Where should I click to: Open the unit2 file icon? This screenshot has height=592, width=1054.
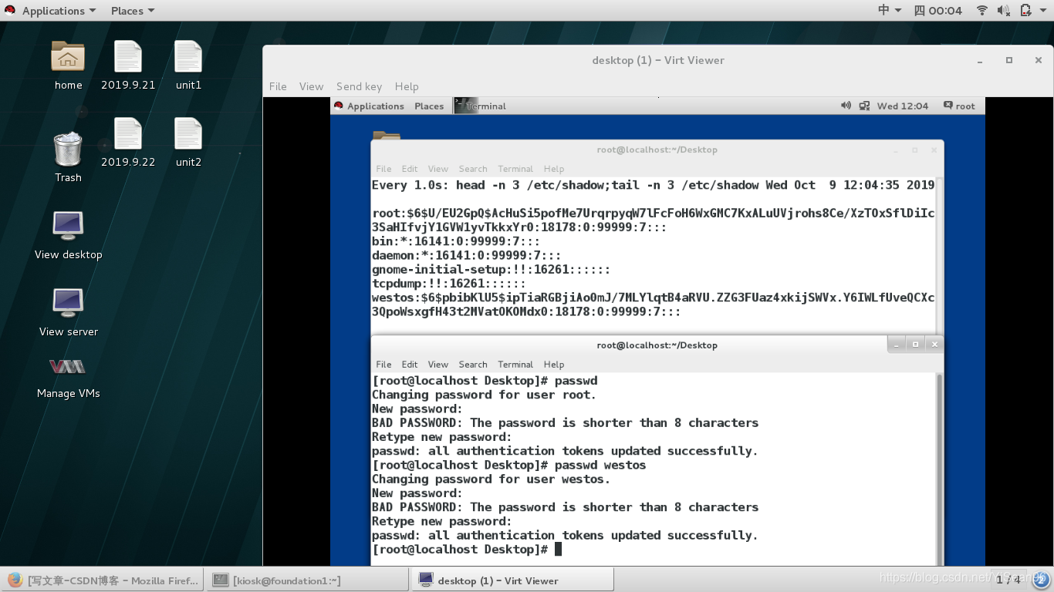(x=188, y=135)
